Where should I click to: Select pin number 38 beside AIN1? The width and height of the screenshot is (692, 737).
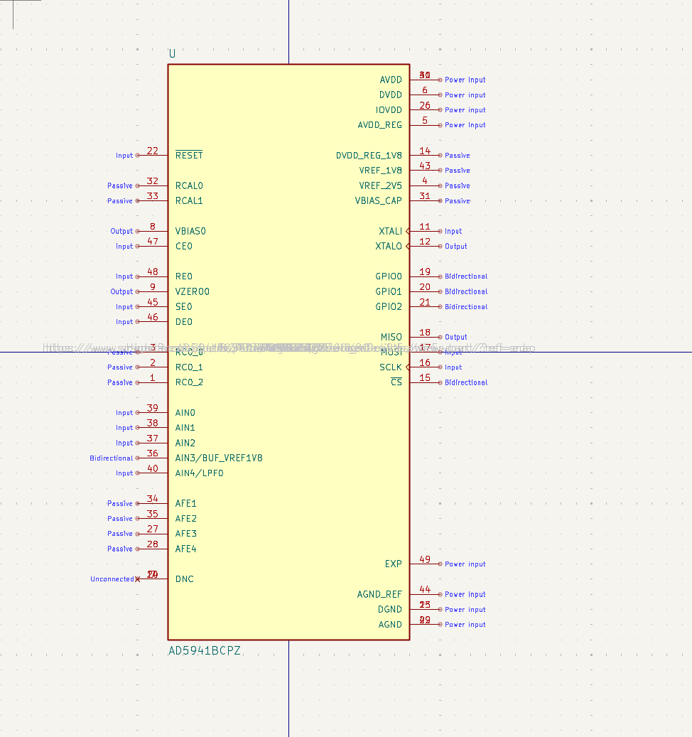point(152,423)
